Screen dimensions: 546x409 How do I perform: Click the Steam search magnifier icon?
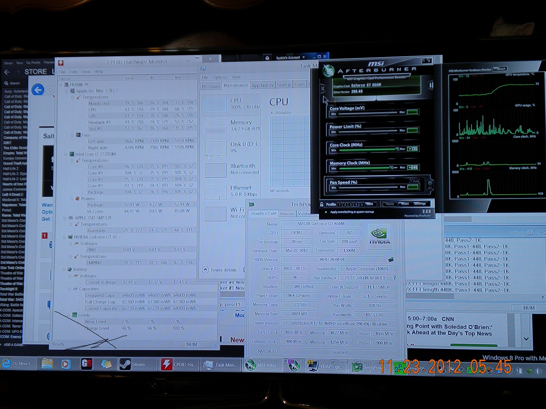pos(6,83)
